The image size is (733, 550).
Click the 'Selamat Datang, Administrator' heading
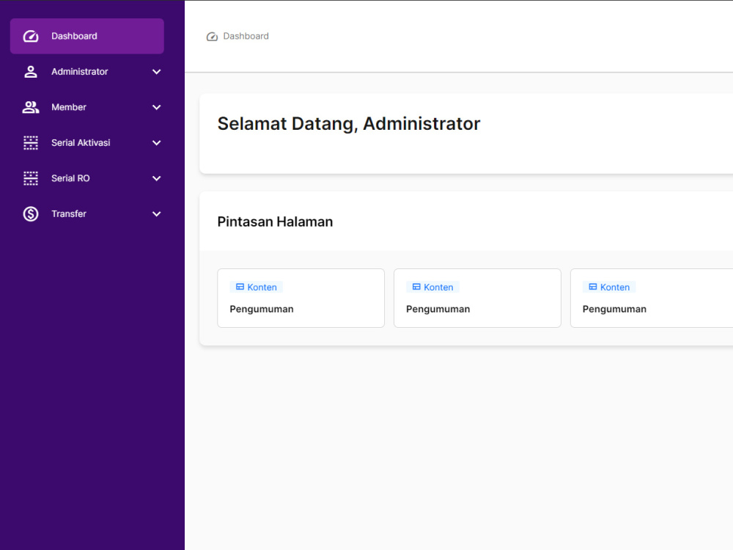click(x=349, y=124)
